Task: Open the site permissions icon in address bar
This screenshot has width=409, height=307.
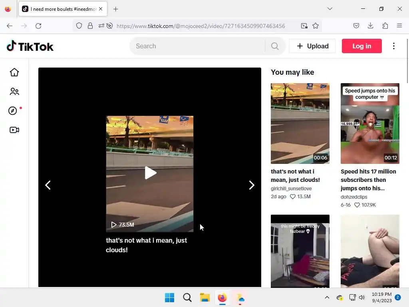Action: 101,26
